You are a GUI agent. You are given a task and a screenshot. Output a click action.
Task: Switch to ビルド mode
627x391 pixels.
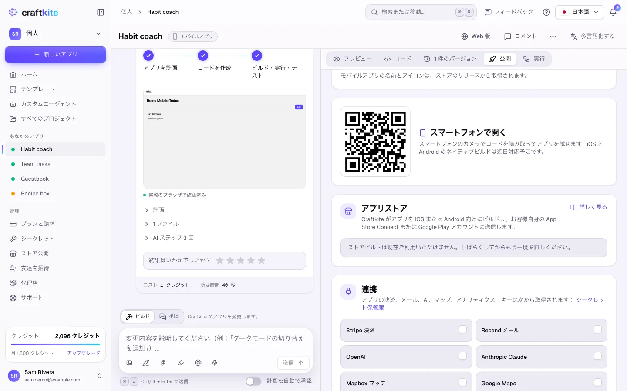(x=138, y=317)
